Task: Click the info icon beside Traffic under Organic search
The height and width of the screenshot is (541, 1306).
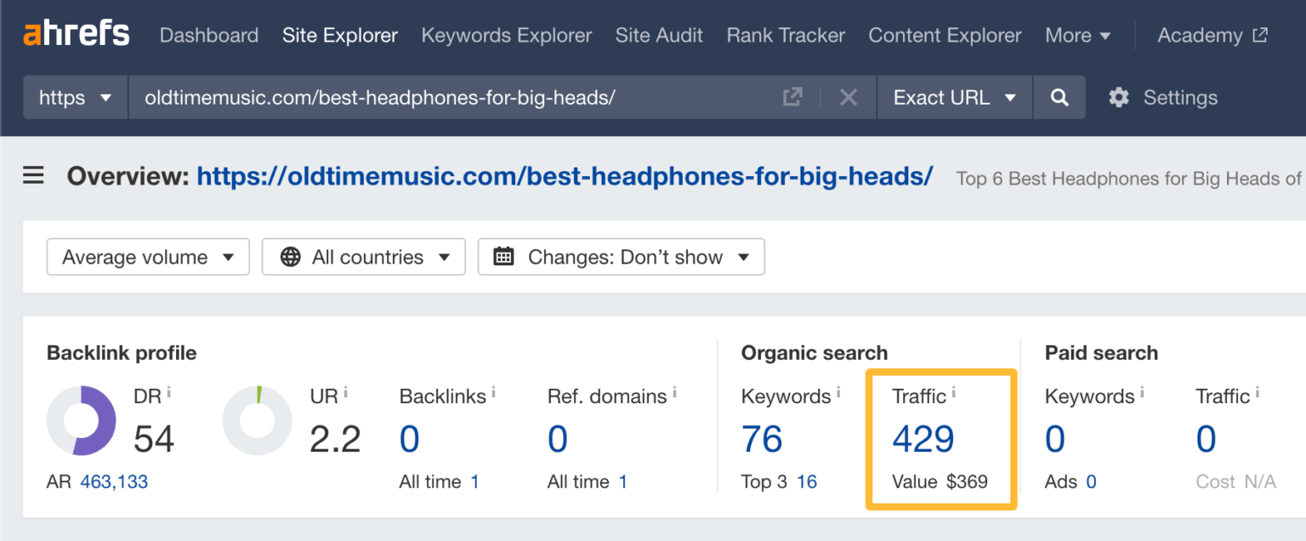Action: [954, 393]
